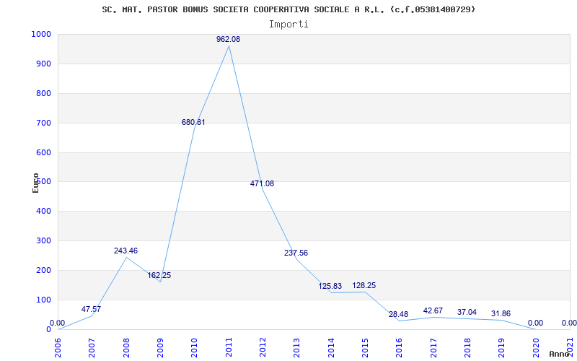Click the 300 y-axis tick label

coord(43,241)
